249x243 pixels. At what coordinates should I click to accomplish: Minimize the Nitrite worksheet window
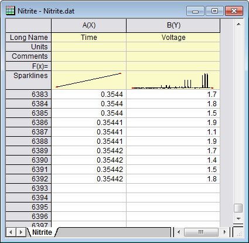[x=195, y=11]
